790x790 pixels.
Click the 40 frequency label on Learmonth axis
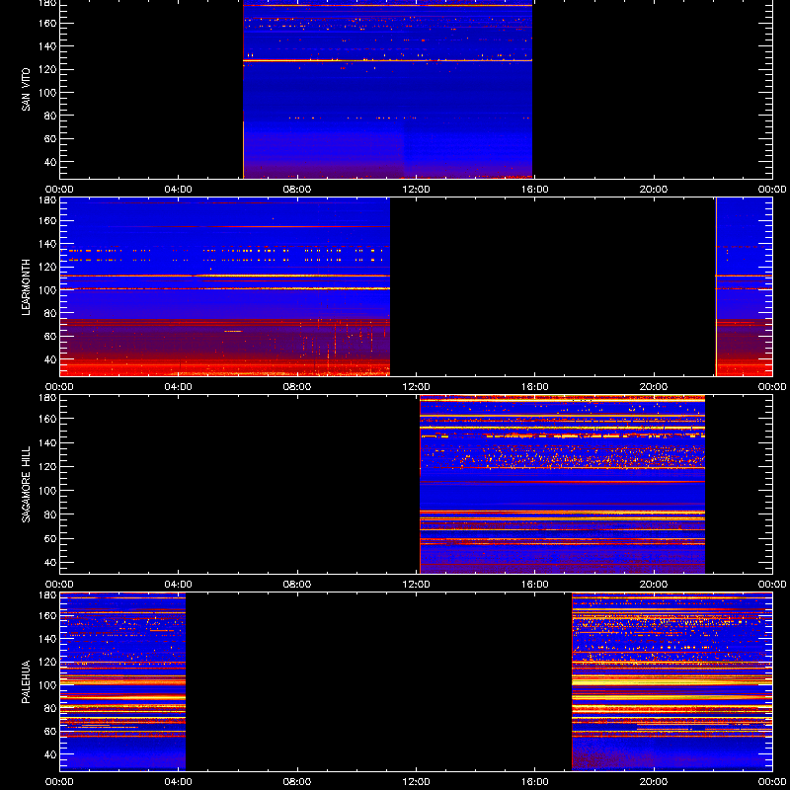pos(52,359)
